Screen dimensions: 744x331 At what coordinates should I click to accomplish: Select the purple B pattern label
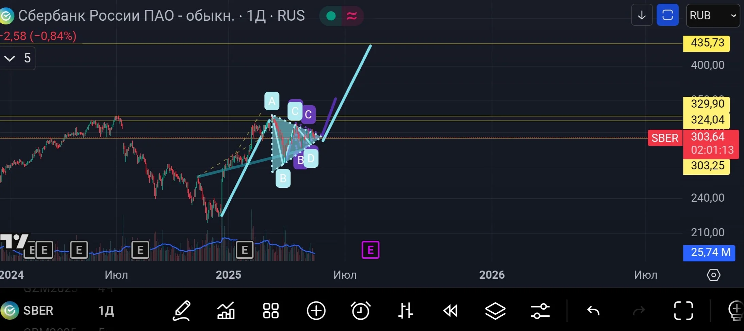click(299, 161)
